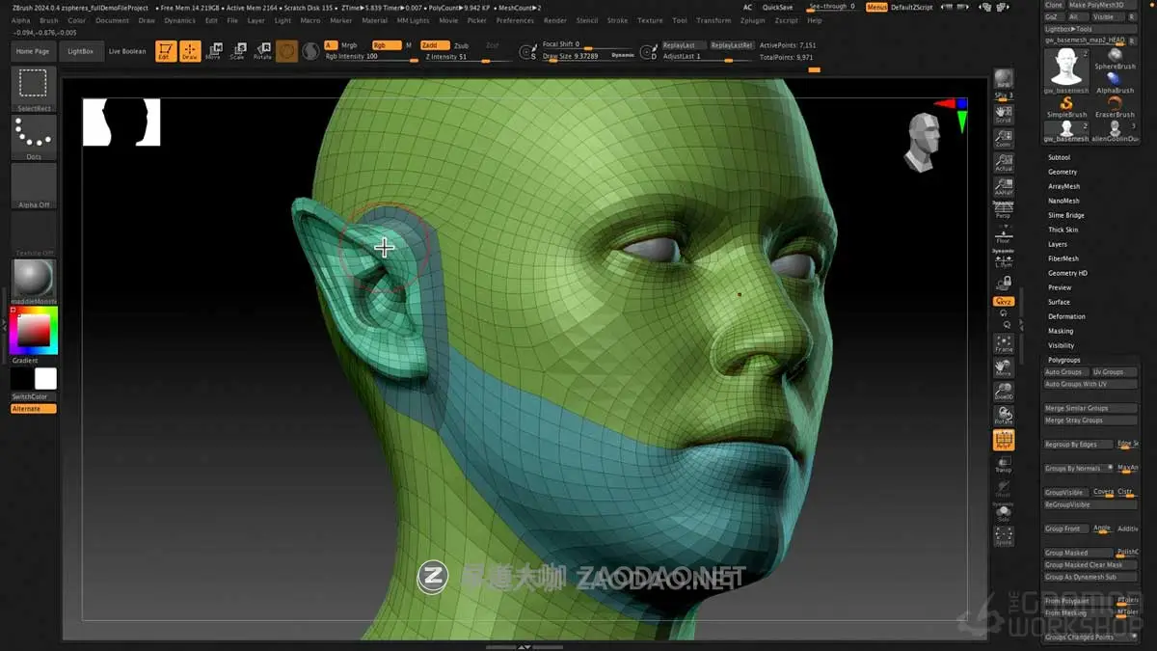The width and height of the screenshot is (1157, 651).
Task: Open the Transform menu
Action: (x=713, y=19)
